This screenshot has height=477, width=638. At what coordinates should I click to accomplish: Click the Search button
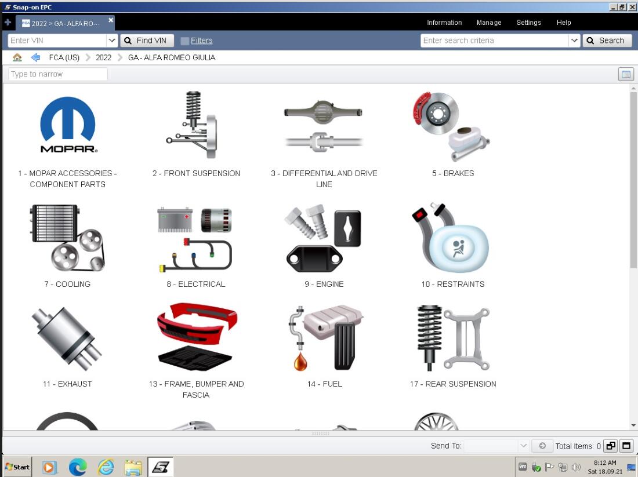click(x=607, y=40)
